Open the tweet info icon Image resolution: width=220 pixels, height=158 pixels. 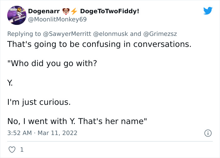208,133
